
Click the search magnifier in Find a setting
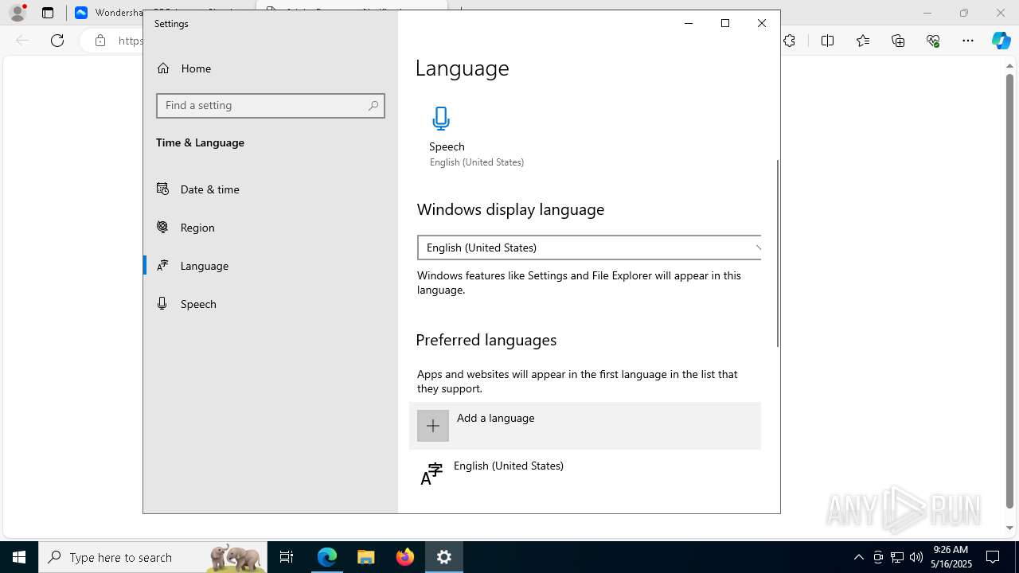coord(373,106)
